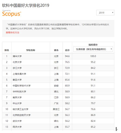Click the 排名 column header
Image resolution: width=121 pixels, height=133 pixels.
pyautogui.click(x=7, y=50)
